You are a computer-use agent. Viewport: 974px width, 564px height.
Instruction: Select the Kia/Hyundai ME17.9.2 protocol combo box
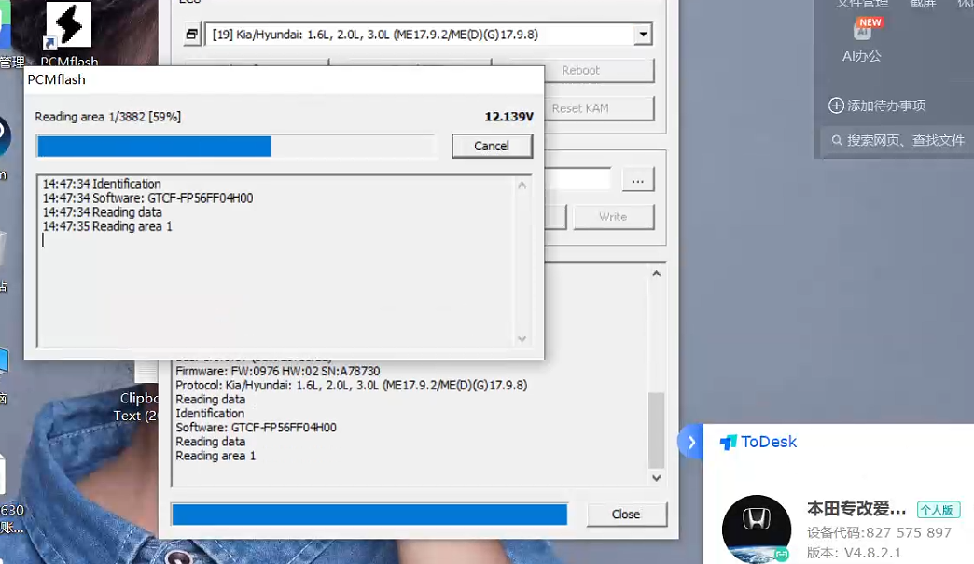click(428, 35)
